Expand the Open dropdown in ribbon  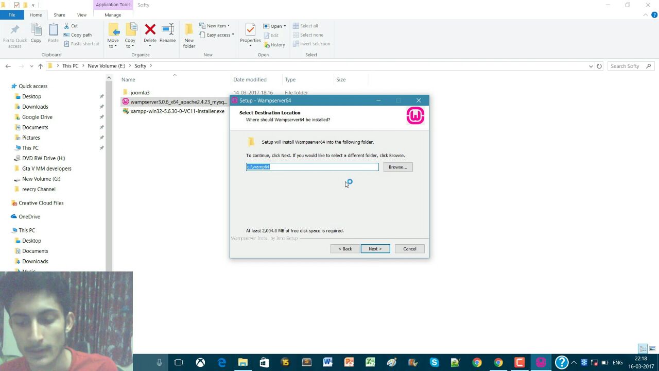(284, 26)
